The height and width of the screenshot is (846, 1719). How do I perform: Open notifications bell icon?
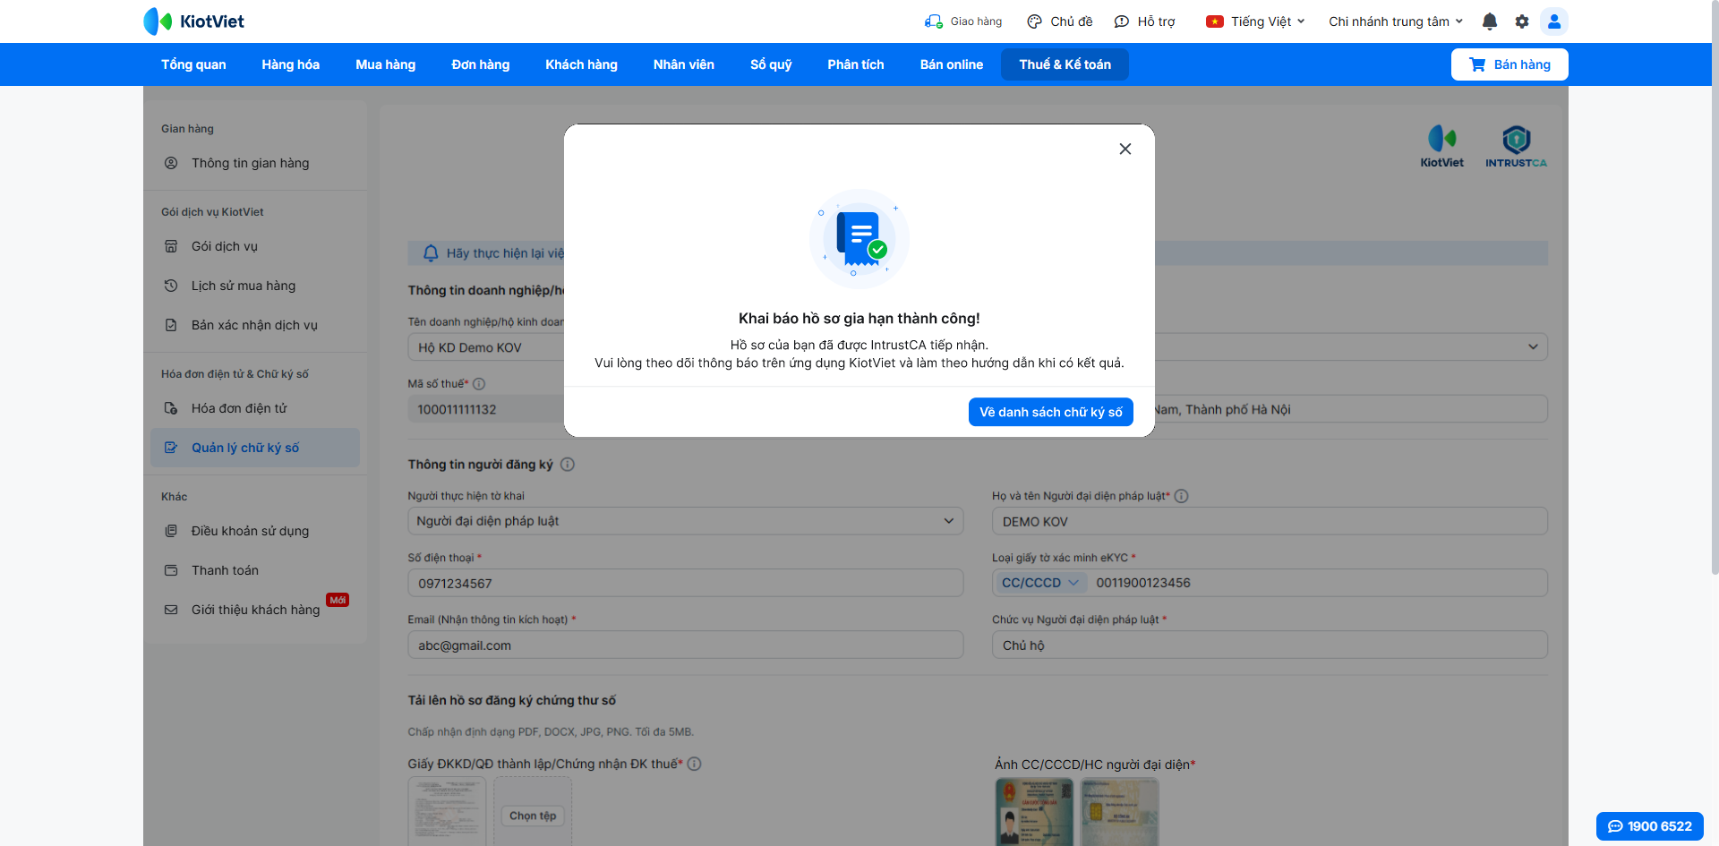1490,21
